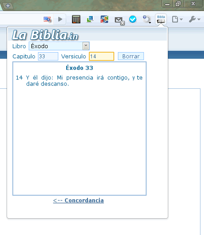Click the blue checkmark extension icon
Screen dimensions: 204x235
point(133,19)
